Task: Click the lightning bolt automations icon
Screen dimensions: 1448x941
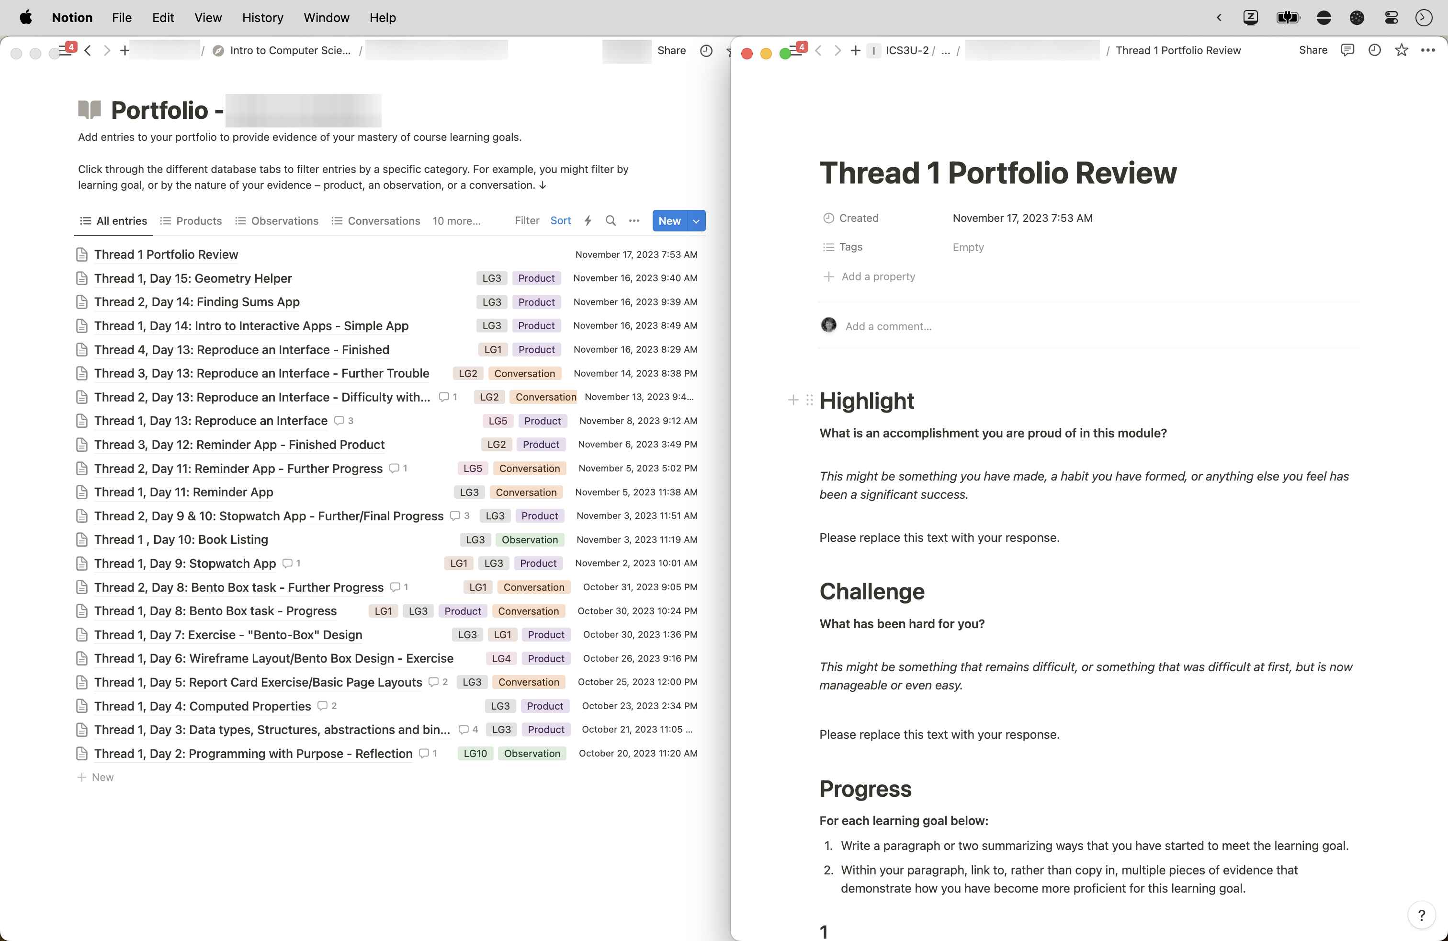Action: (x=588, y=221)
